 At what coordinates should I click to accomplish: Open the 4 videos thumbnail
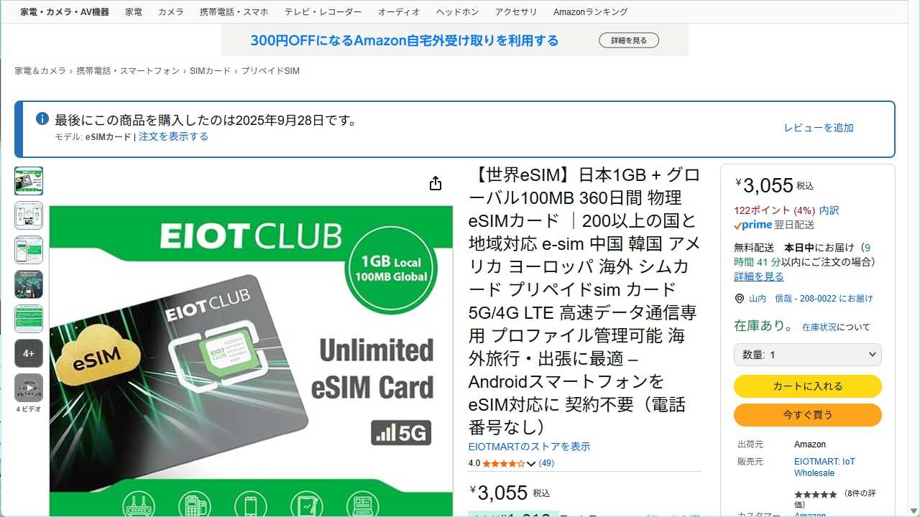tap(29, 388)
